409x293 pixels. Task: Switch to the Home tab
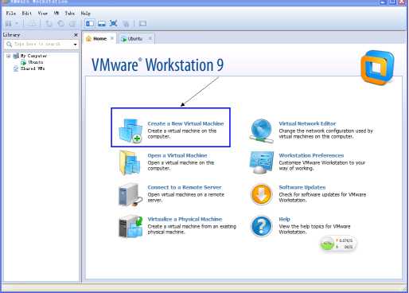coord(99,38)
